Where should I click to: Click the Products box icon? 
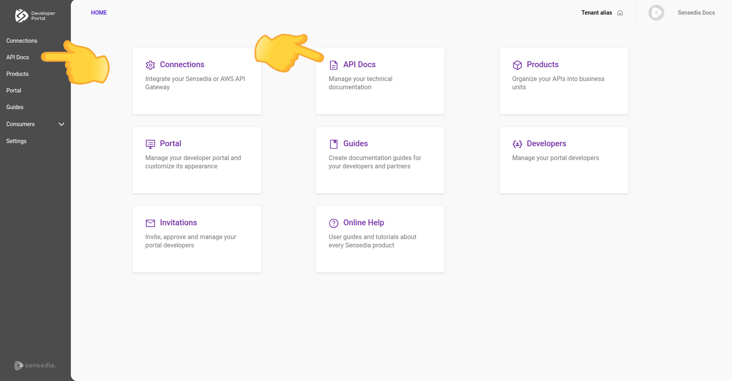(x=517, y=65)
